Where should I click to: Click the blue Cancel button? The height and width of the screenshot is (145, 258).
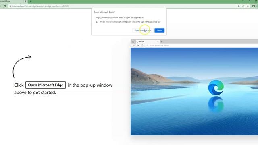[160, 31]
